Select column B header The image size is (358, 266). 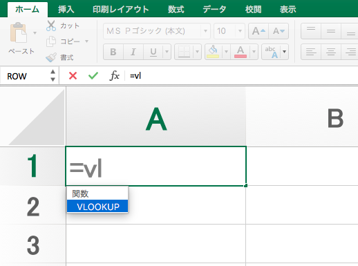pos(302,116)
